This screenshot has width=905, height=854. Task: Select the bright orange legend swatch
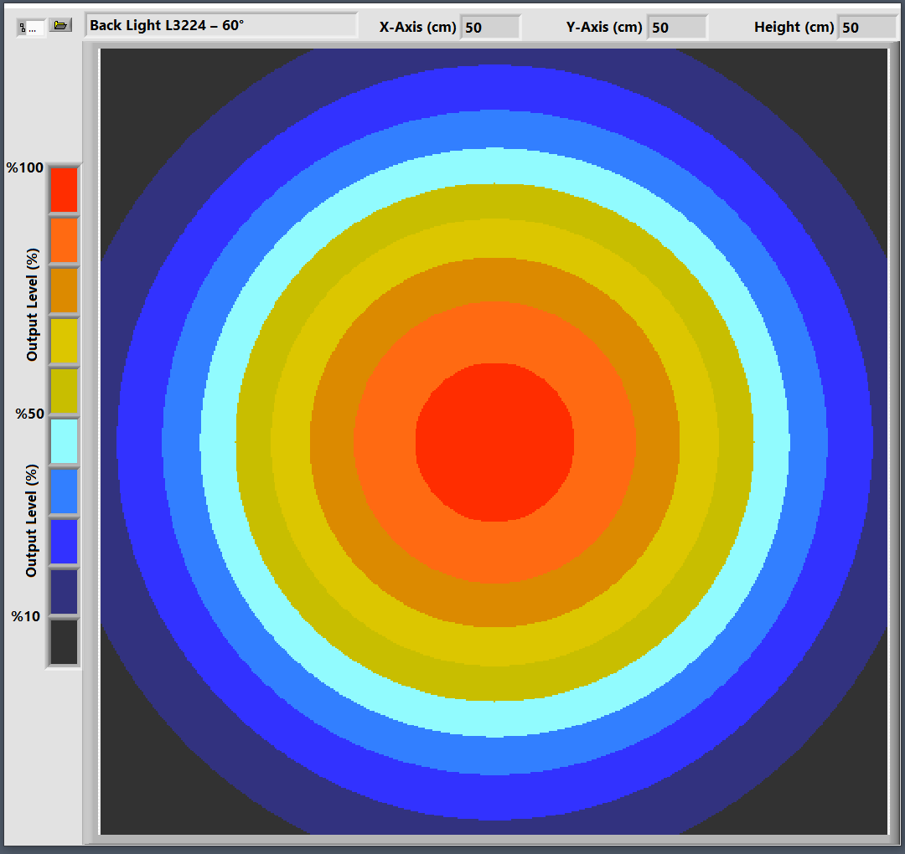tap(64, 239)
